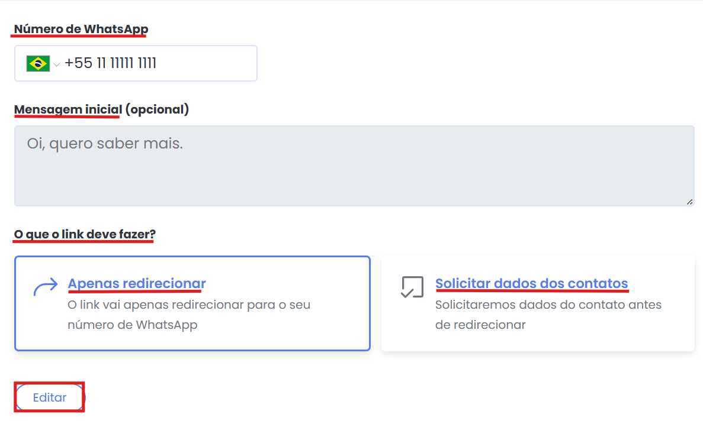Click the text area resize handle
Image resolution: width=703 pixels, height=430 pixels.
689,202
